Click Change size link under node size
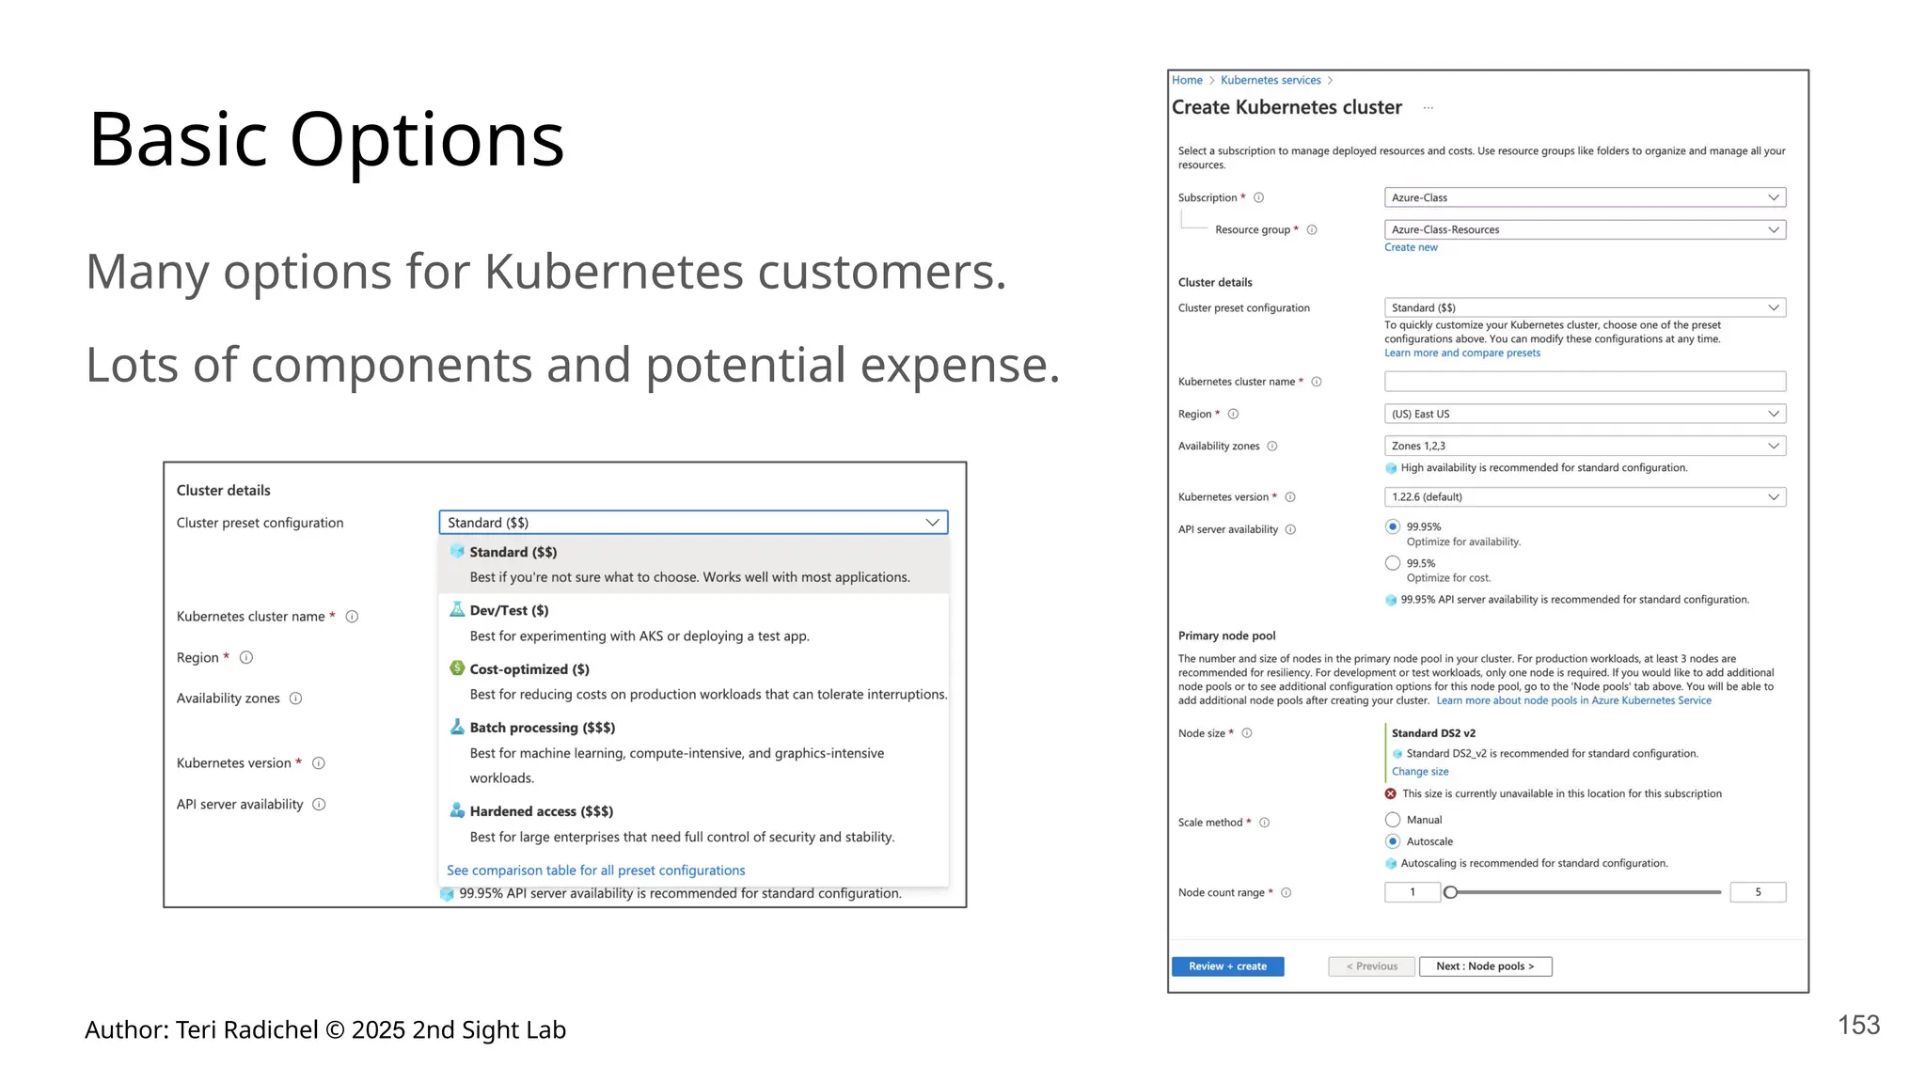1926x1083 pixels. pos(1420,772)
